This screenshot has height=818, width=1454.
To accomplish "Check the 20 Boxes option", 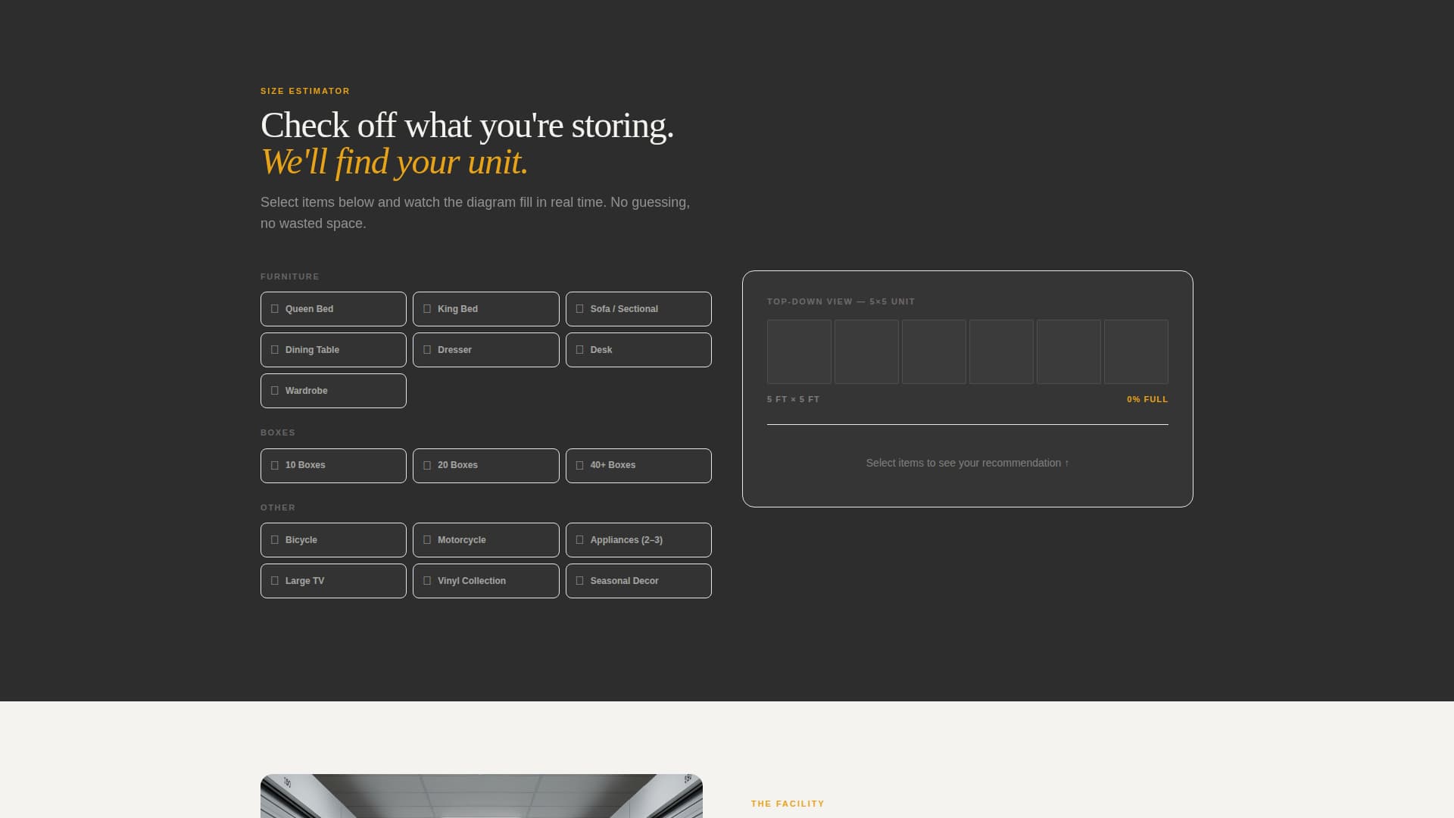I will pyautogui.click(x=485, y=465).
